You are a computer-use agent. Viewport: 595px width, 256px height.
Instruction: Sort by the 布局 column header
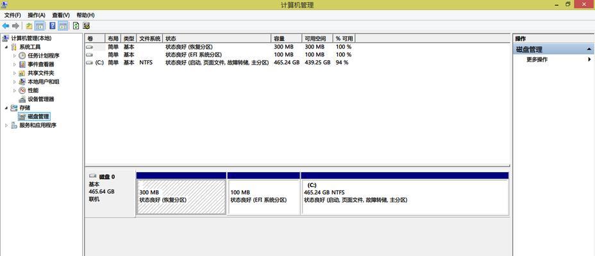click(x=113, y=38)
